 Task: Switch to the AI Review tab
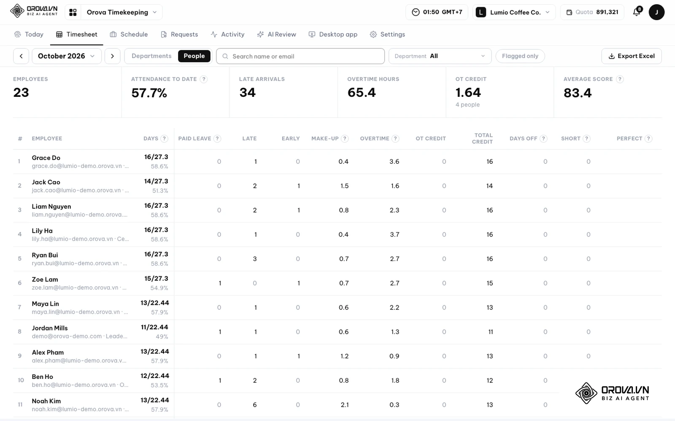pyautogui.click(x=277, y=35)
